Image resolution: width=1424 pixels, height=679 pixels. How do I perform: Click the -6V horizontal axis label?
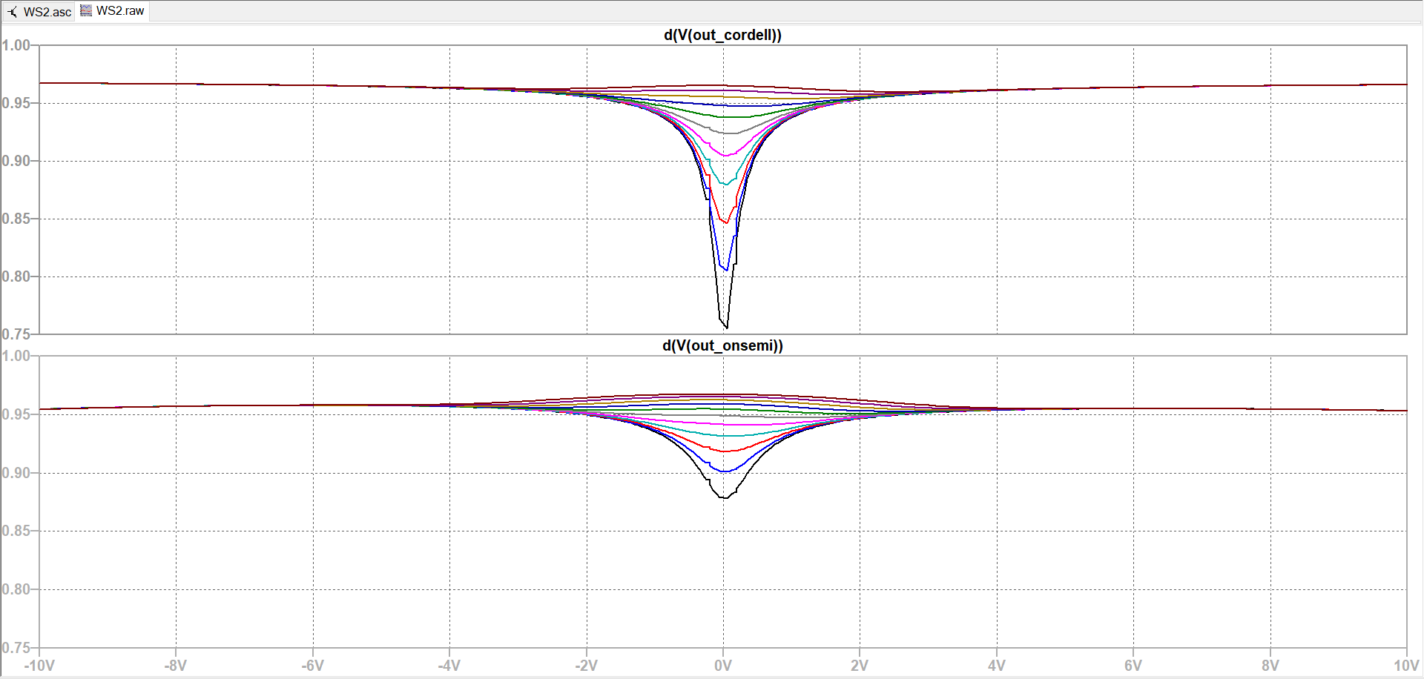click(312, 666)
